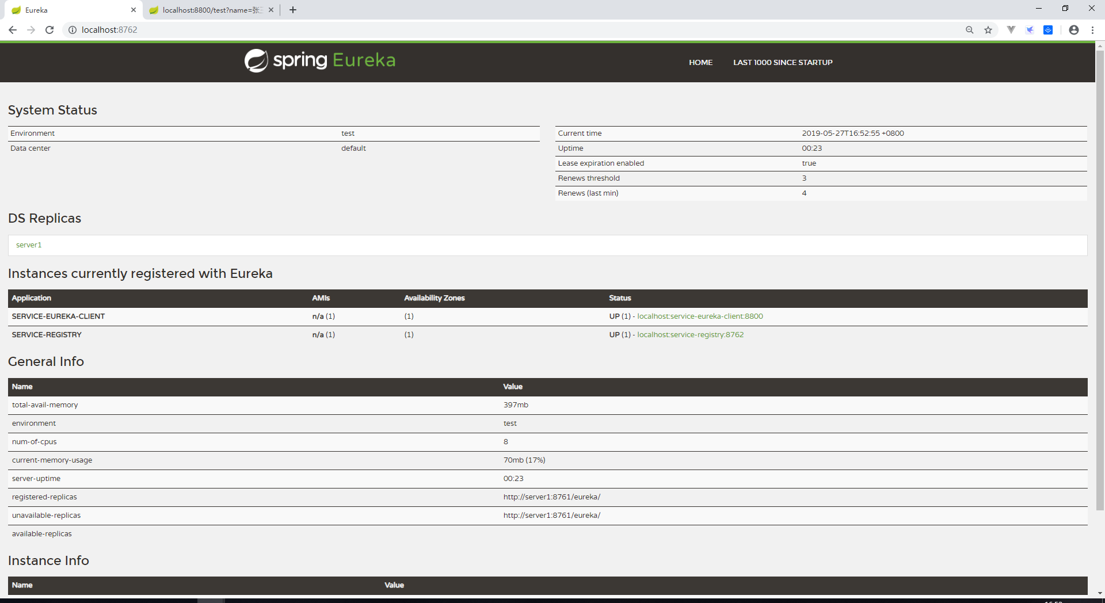Image resolution: width=1105 pixels, height=603 pixels.
Task: Open the blue square extension icon
Action: coord(1048,30)
